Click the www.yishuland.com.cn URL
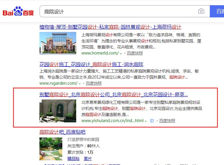This screenshot has width=224, height=165. 112,121
